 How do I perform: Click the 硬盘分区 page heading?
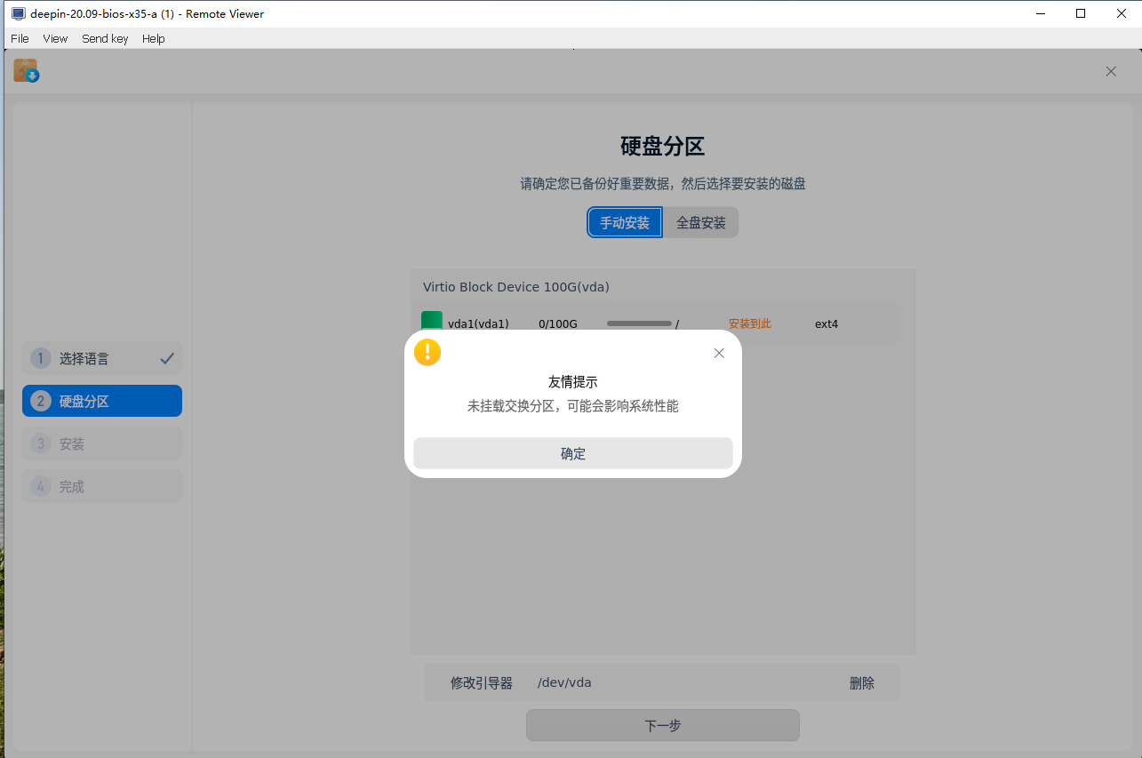[663, 147]
